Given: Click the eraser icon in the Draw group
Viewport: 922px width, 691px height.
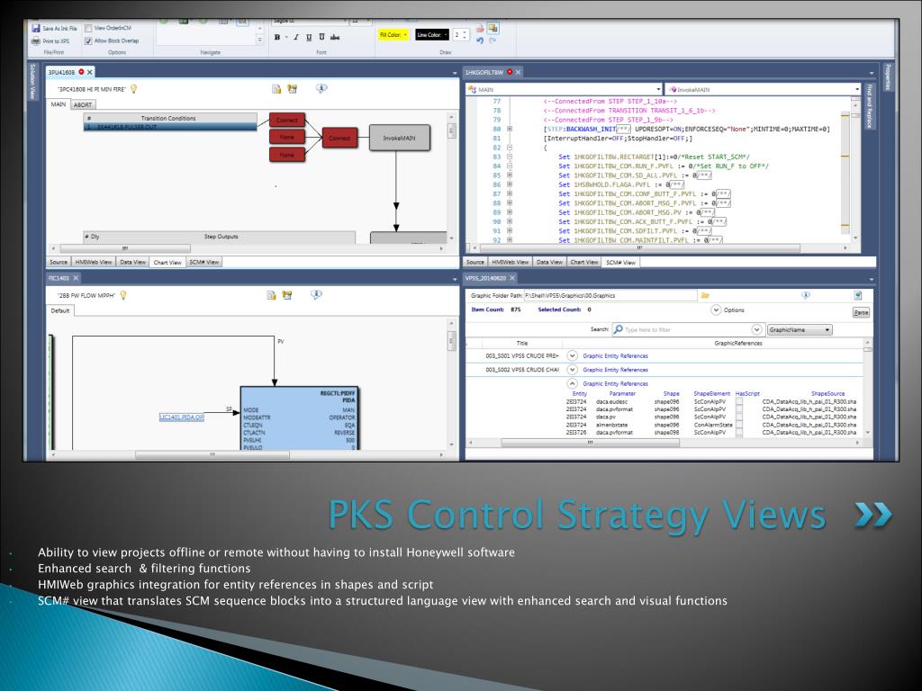Looking at the screenshot, I should tap(480, 28).
